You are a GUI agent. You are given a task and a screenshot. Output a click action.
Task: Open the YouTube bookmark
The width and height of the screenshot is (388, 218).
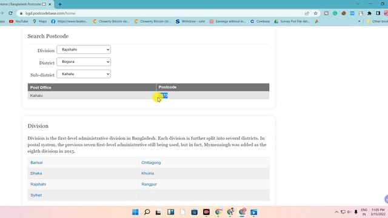coord(19,22)
